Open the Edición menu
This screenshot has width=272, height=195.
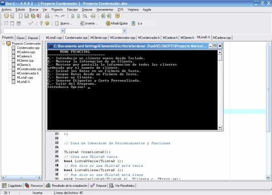tap(20, 10)
